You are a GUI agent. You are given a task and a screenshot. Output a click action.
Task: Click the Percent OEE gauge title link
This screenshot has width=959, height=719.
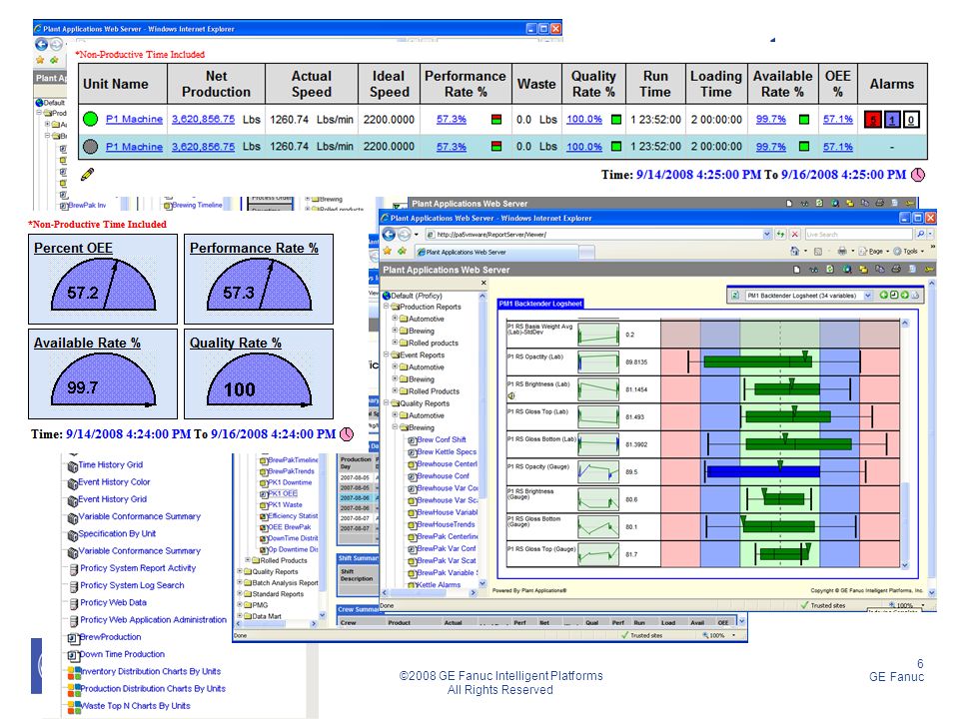click(73, 249)
